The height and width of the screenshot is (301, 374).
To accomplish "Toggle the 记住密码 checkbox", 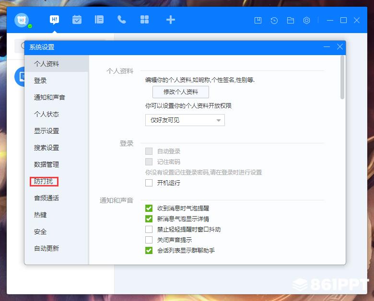I will coord(149,162).
